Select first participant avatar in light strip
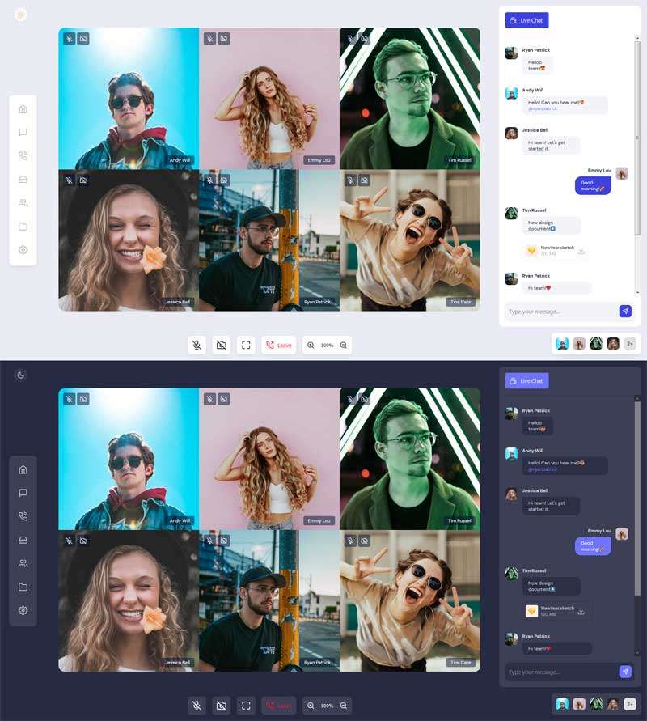The image size is (647, 721). pos(562,343)
